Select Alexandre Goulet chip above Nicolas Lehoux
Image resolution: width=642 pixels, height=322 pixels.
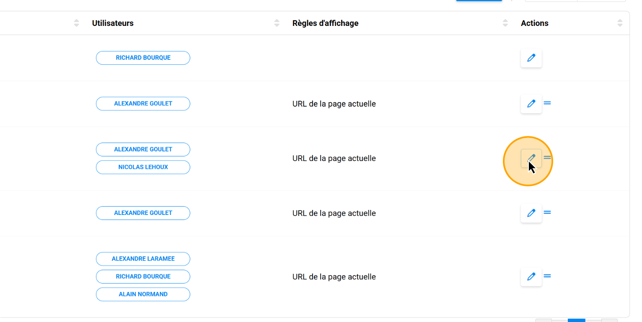pyautogui.click(x=143, y=150)
